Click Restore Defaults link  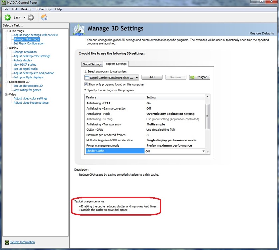coord(262,33)
